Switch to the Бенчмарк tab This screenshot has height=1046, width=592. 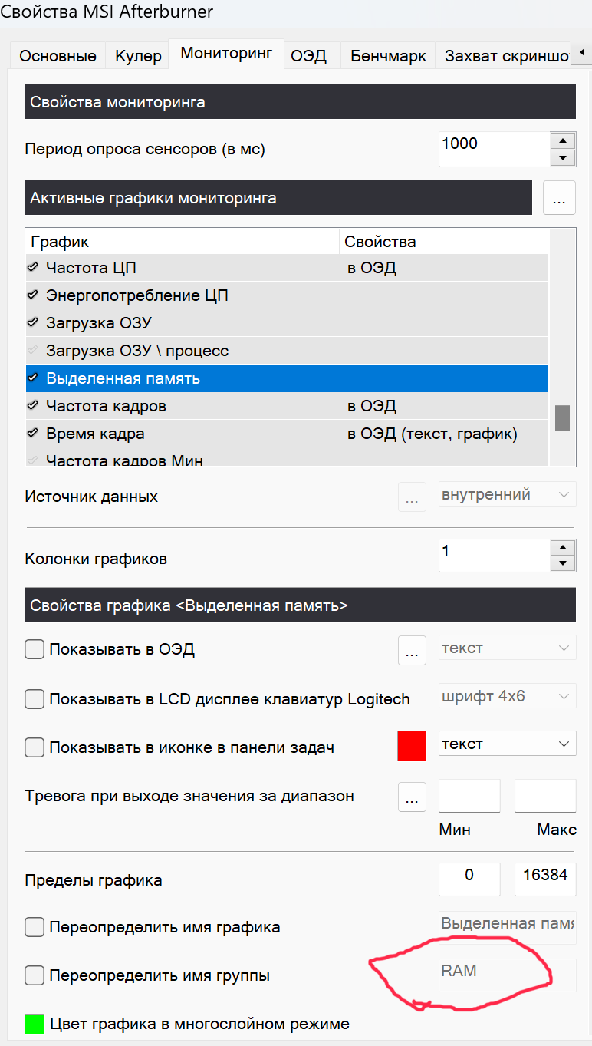388,56
